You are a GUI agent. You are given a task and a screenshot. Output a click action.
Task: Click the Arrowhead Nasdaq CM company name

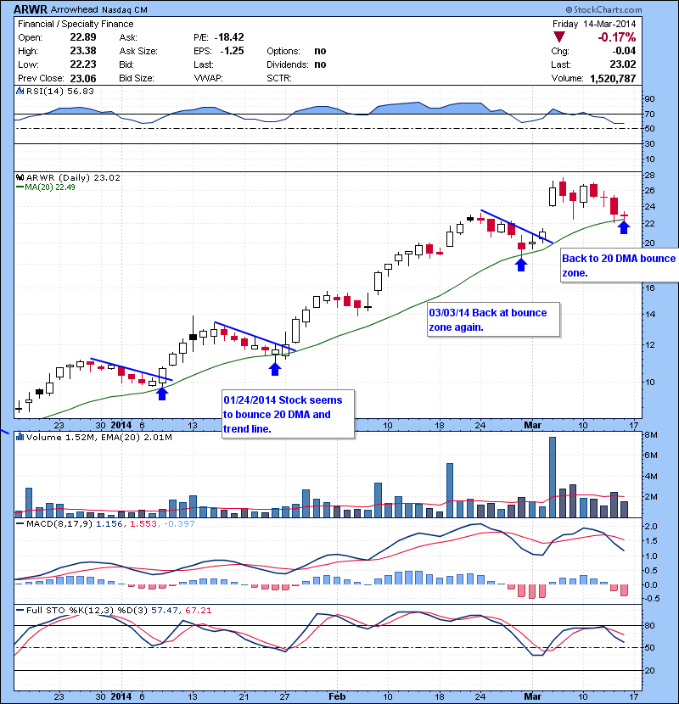(98, 9)
